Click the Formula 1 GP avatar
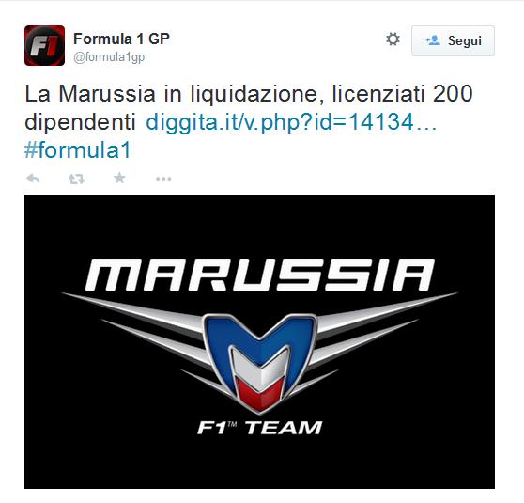The height and width of the screenshot is (503, 524). (44, 45)
